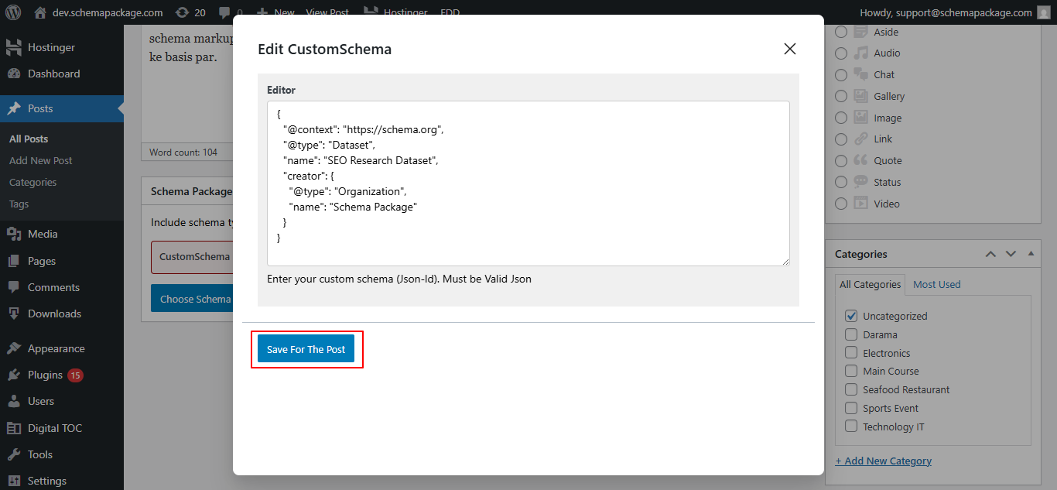Screen dimensions: 1057x490
Task: Check the Electronics category box
Action: (851, 353)
